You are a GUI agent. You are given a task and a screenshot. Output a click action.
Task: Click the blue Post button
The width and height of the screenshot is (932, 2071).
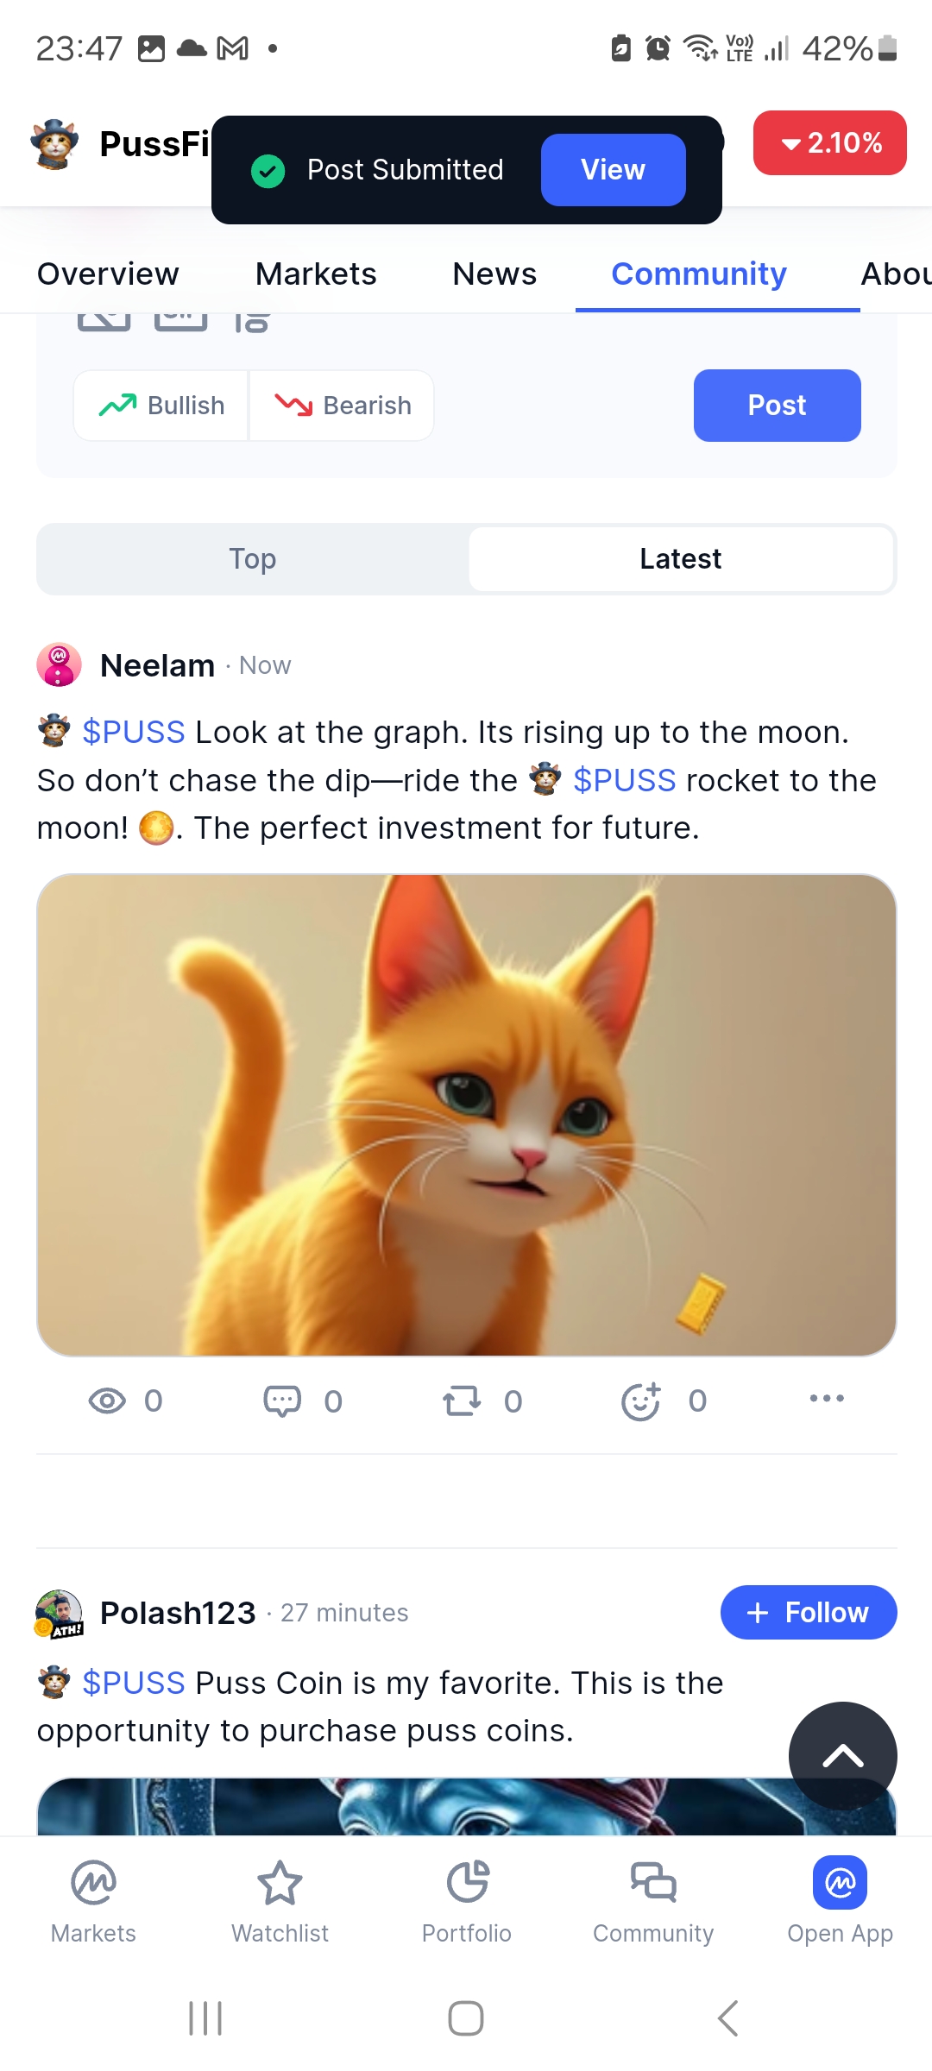coord(777,406)
